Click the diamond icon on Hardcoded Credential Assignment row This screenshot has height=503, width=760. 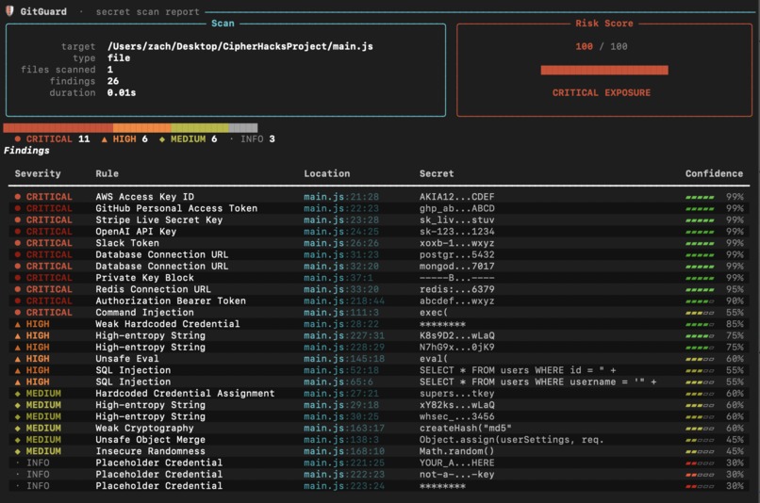pos(18,394)
